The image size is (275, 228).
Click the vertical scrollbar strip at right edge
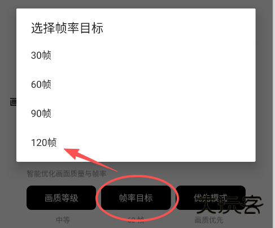(x=274, y=114)
